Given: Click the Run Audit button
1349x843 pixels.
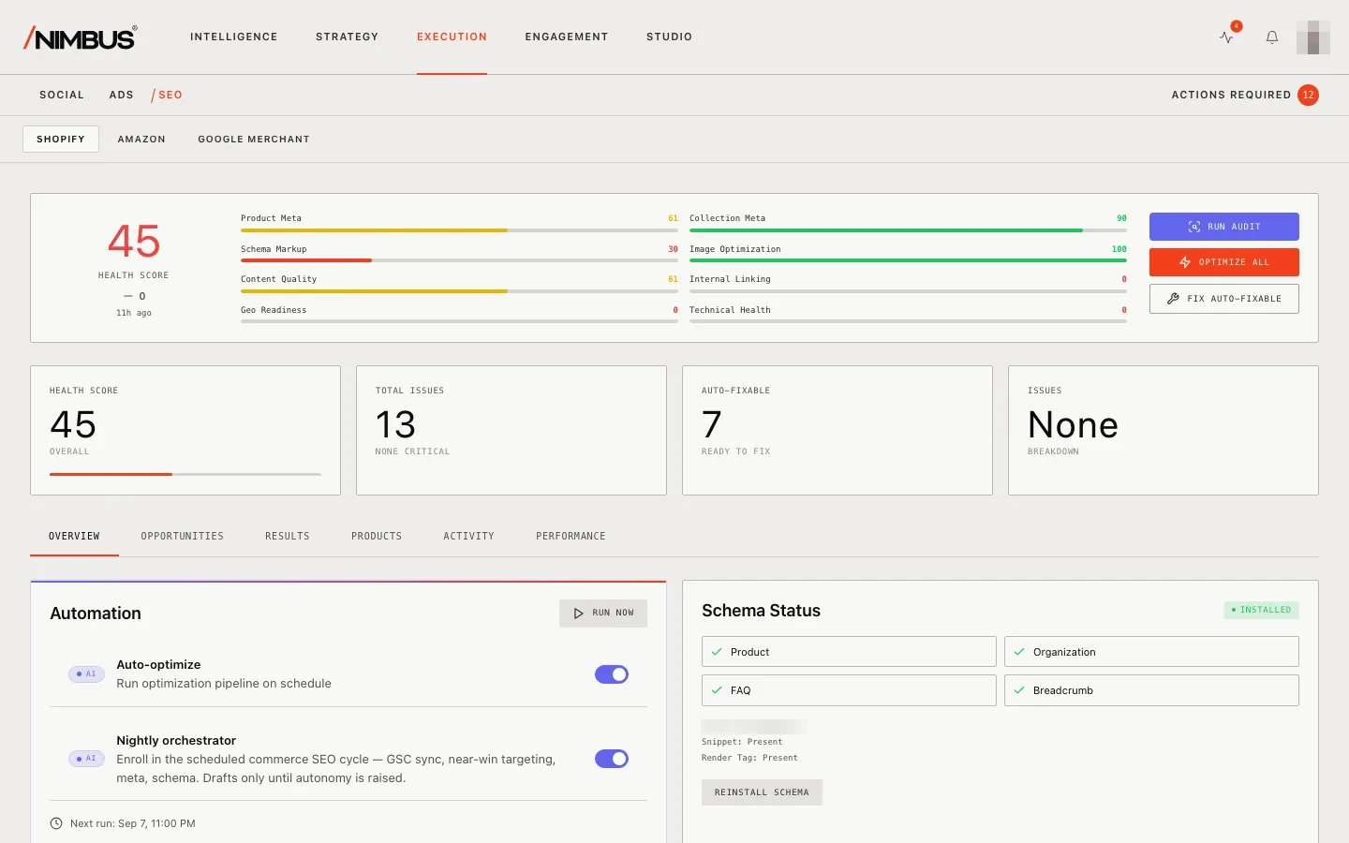Looking at the screenshot, I should coord(1224,227).
